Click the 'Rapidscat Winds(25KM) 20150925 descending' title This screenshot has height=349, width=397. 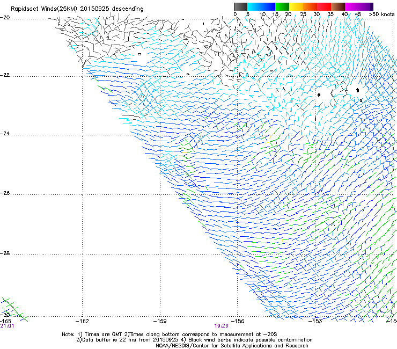tap(77, 9)
